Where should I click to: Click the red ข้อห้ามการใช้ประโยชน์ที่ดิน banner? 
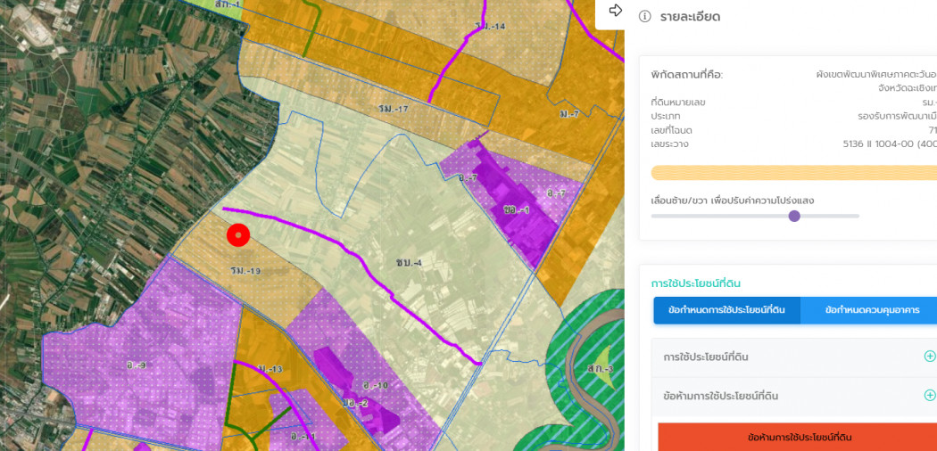(799, 437)
